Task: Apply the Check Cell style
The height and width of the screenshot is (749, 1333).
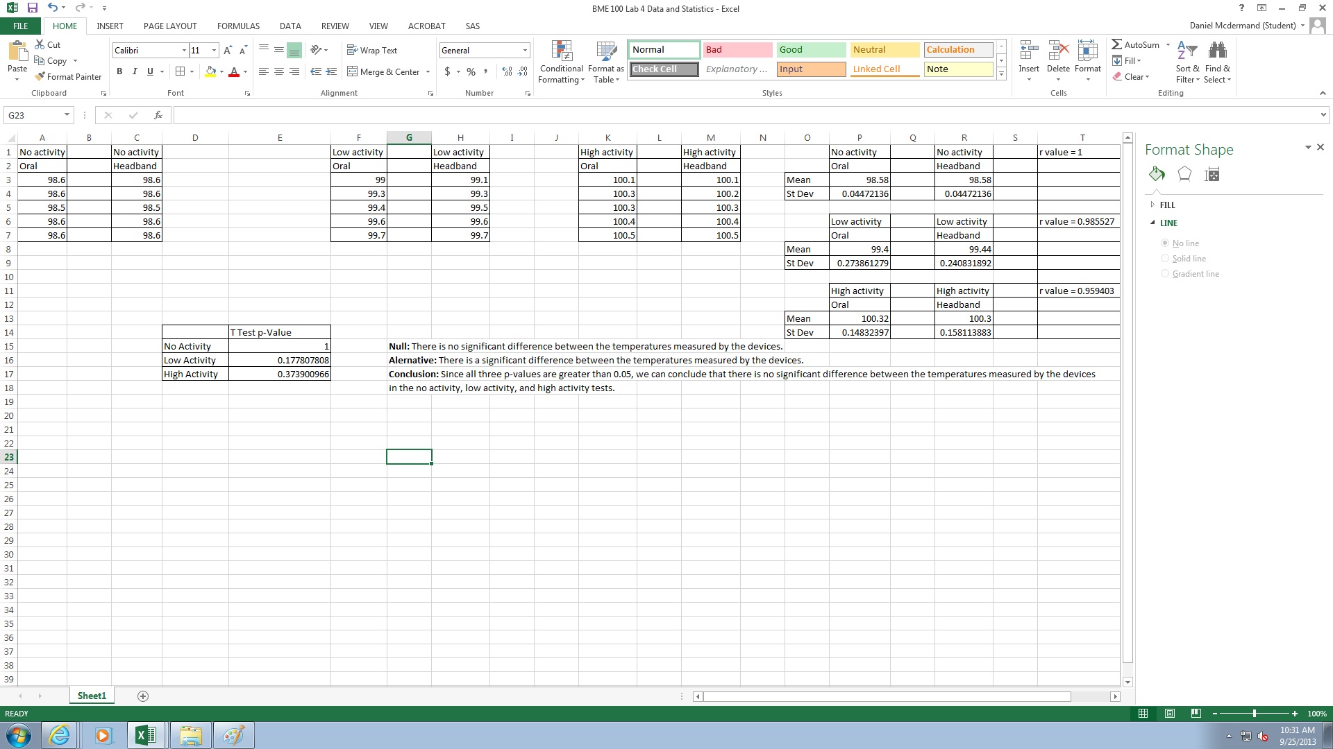Action: click(x=664, y=69)
